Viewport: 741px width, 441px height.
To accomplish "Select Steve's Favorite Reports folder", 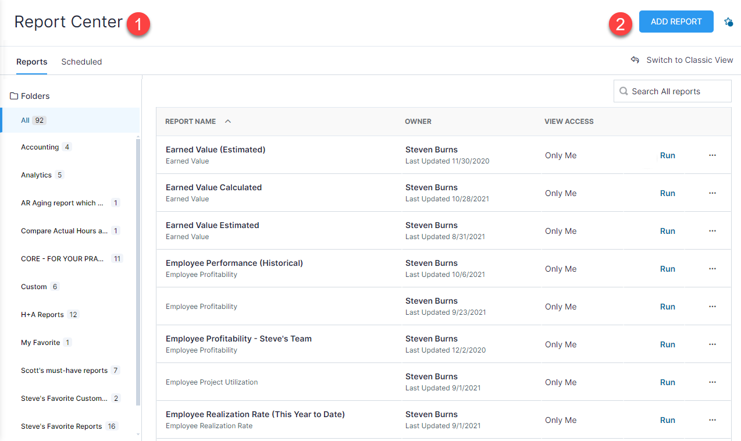I will click(61, 426).
